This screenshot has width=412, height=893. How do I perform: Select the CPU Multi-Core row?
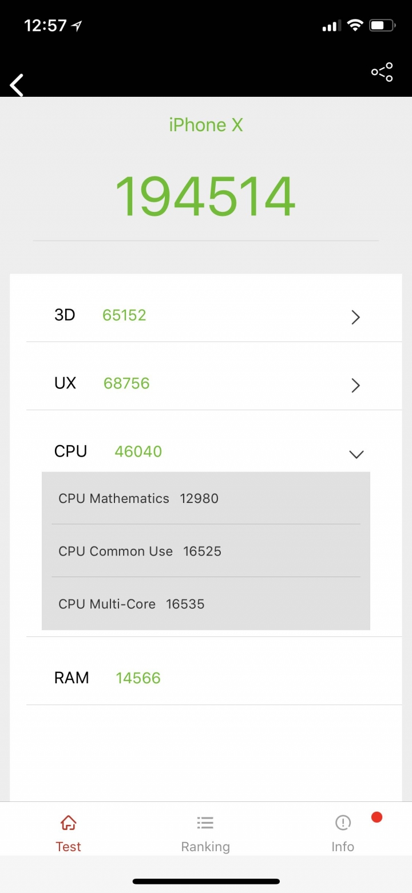pyautogui.click(x=206, y=604)
